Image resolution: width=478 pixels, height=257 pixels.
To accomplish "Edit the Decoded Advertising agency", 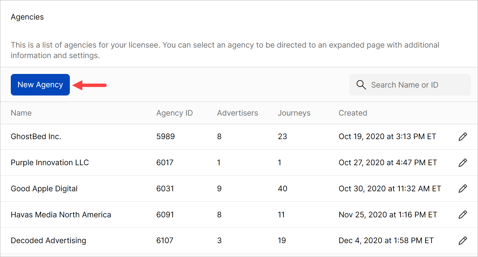I will 463,241.
